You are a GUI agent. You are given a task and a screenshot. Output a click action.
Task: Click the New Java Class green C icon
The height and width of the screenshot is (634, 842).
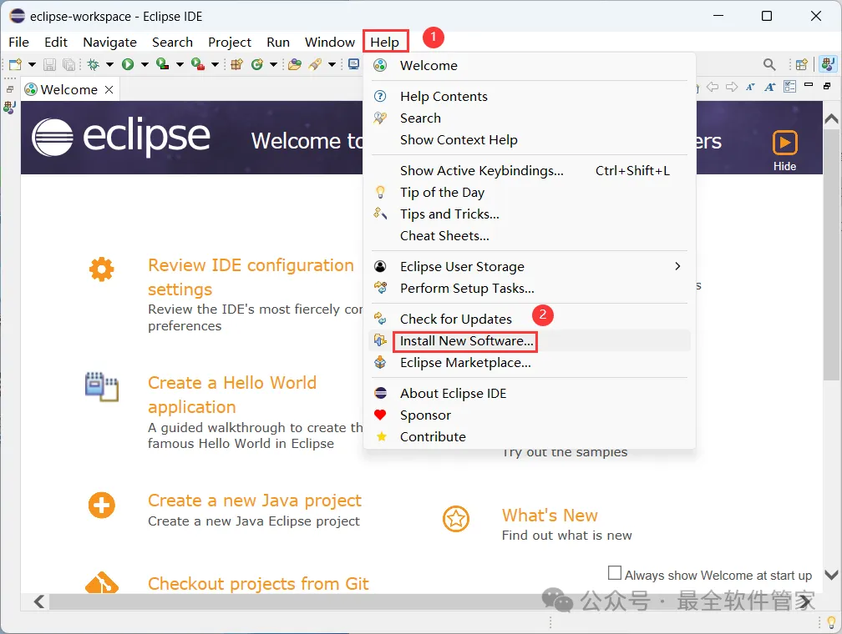258,64
